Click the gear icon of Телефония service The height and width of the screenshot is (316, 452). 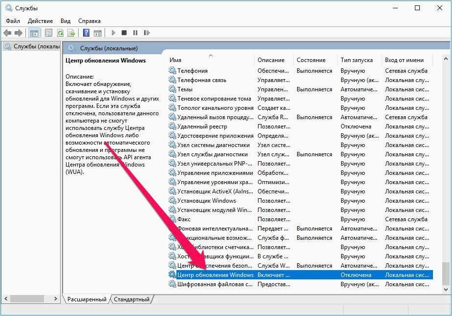(x=172, y=70)
